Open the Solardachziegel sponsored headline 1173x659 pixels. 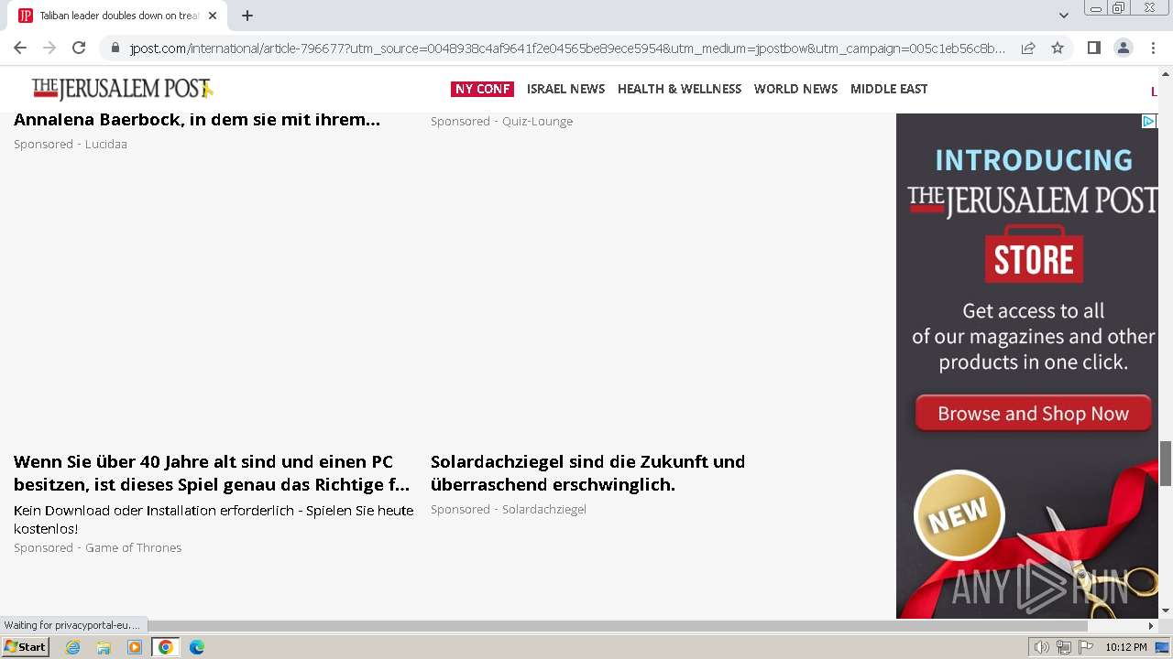pos(587,473)
